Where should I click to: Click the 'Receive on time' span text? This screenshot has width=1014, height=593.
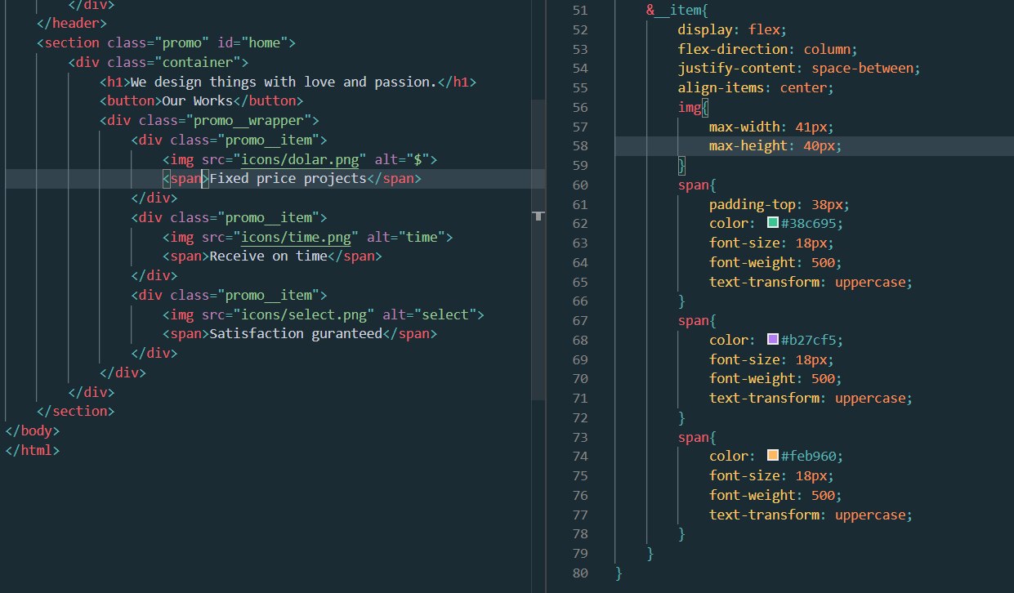click(x=268, y=256)
